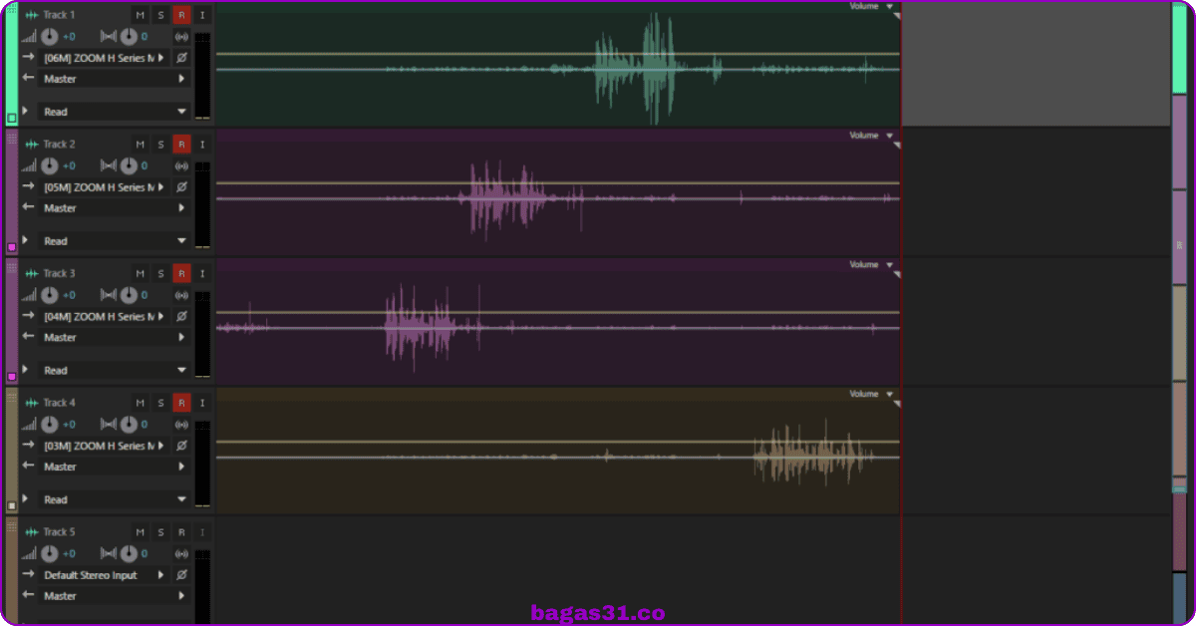The height and width of the screenshot is (626, 1196).
Task: Click Track 1 input arrow icon
Action: (x=29, y=58)
